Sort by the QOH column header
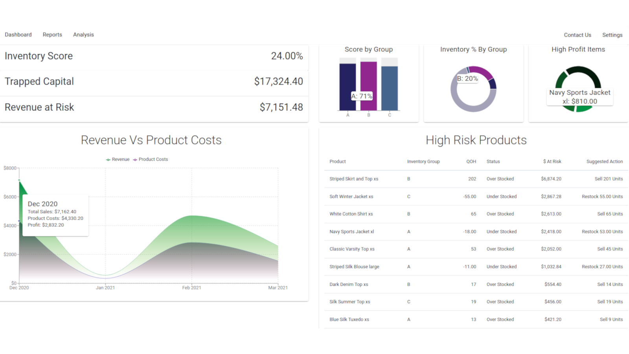 pos(471,162)
